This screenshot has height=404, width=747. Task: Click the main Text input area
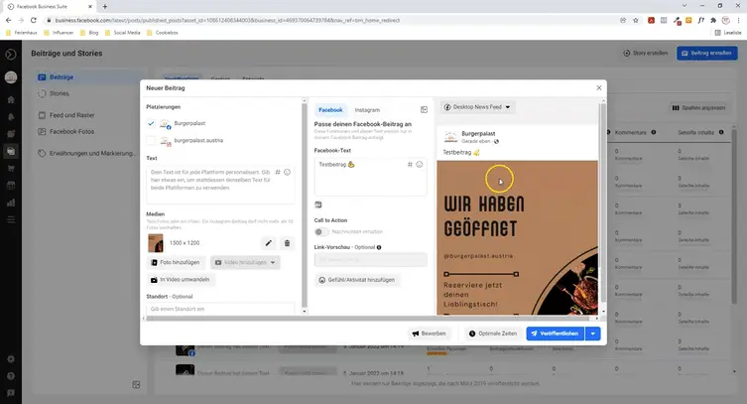point(220,185)
